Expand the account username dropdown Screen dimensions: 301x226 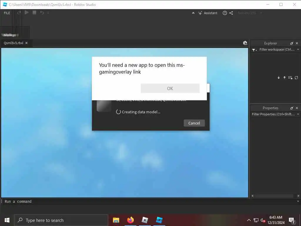click(x=261, y=13)
